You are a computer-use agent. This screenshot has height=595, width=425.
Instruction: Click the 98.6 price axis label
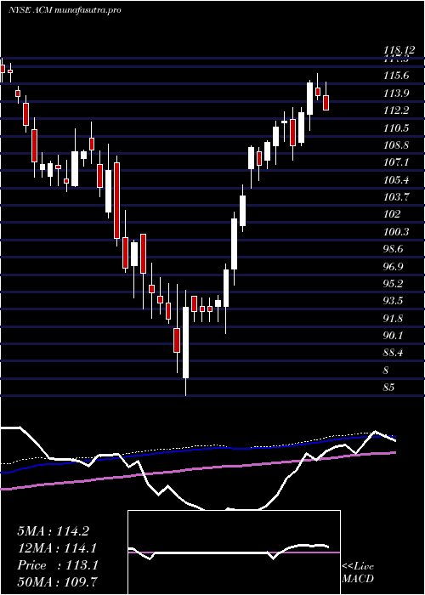click(x=394, y=249)
